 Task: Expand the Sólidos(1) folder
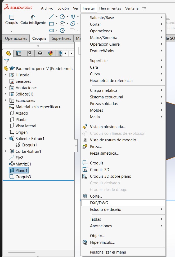[x=6, y=94]
